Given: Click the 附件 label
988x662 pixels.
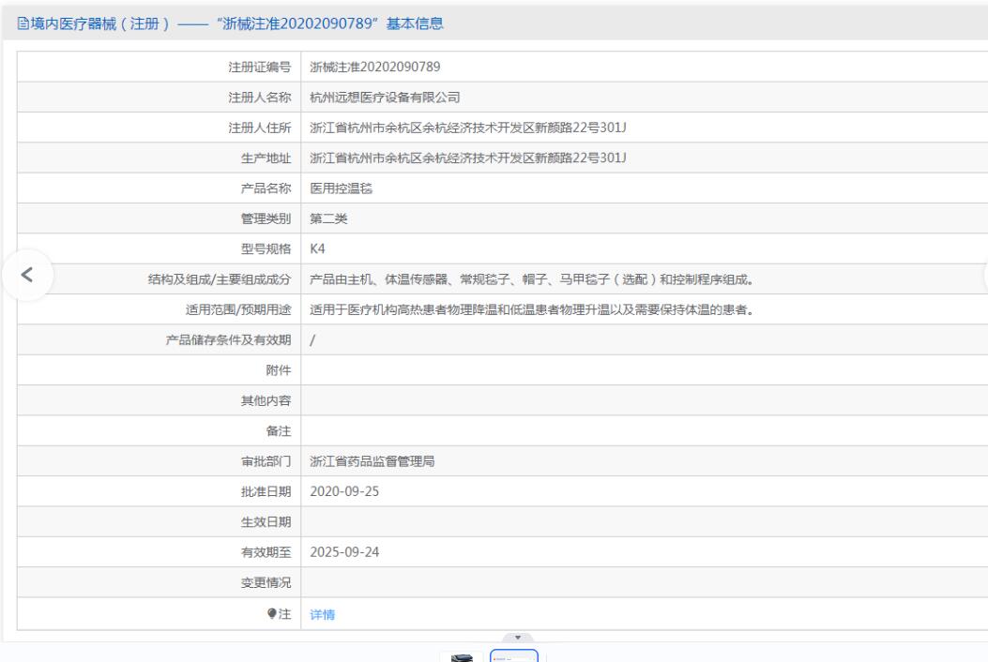Looking at the screenshot, I should [x=279, y=370].
